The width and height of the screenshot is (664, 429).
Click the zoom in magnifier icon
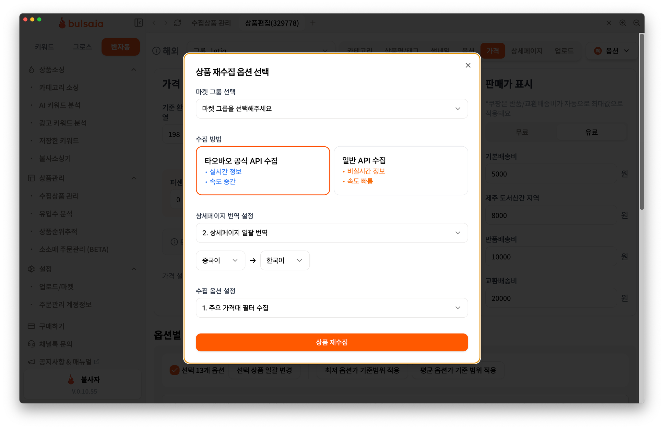point(623,23)
